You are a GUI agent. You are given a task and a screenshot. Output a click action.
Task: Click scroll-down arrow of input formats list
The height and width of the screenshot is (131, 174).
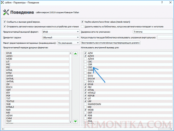[x=71, y=122]
